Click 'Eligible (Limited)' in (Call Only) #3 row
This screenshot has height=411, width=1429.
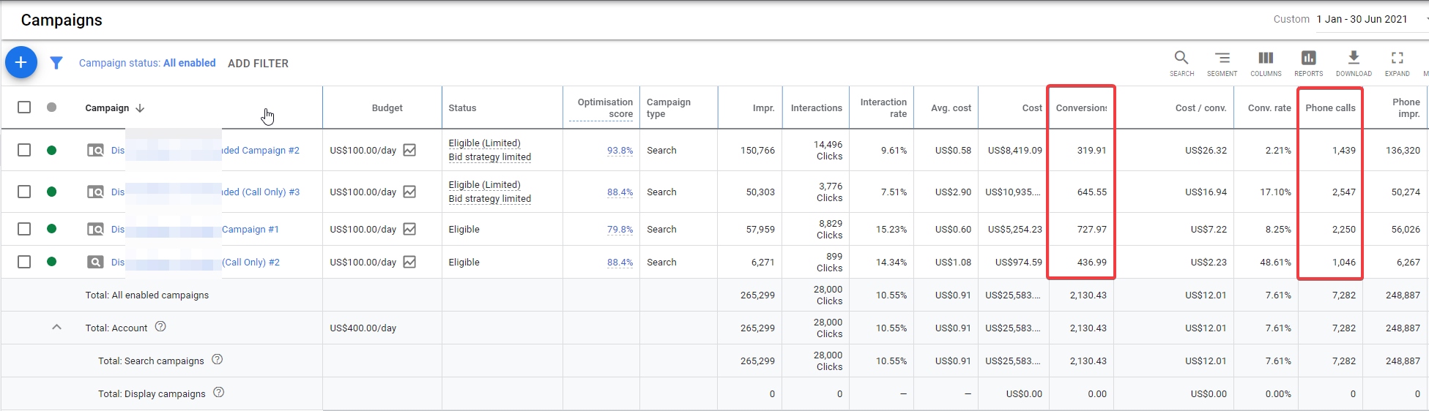484,185
